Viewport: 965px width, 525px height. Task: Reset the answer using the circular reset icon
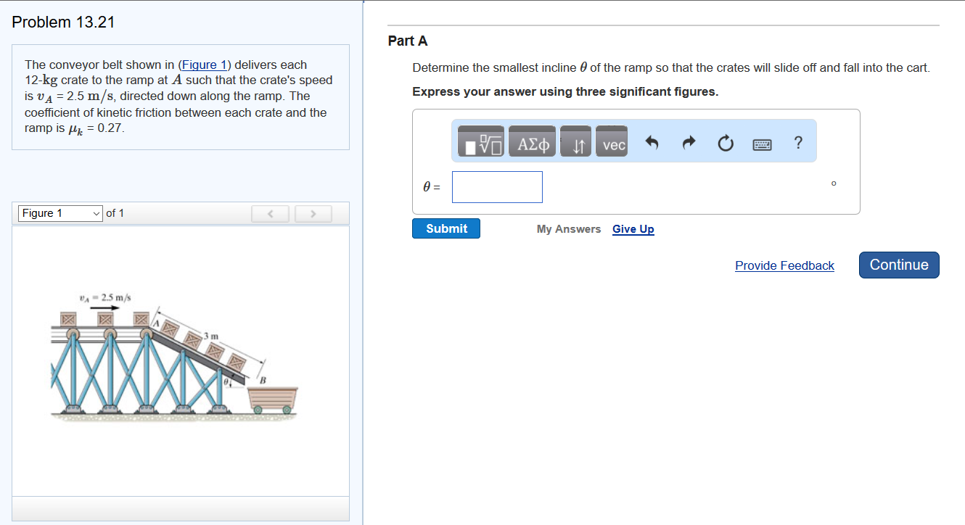click(726, 144)
